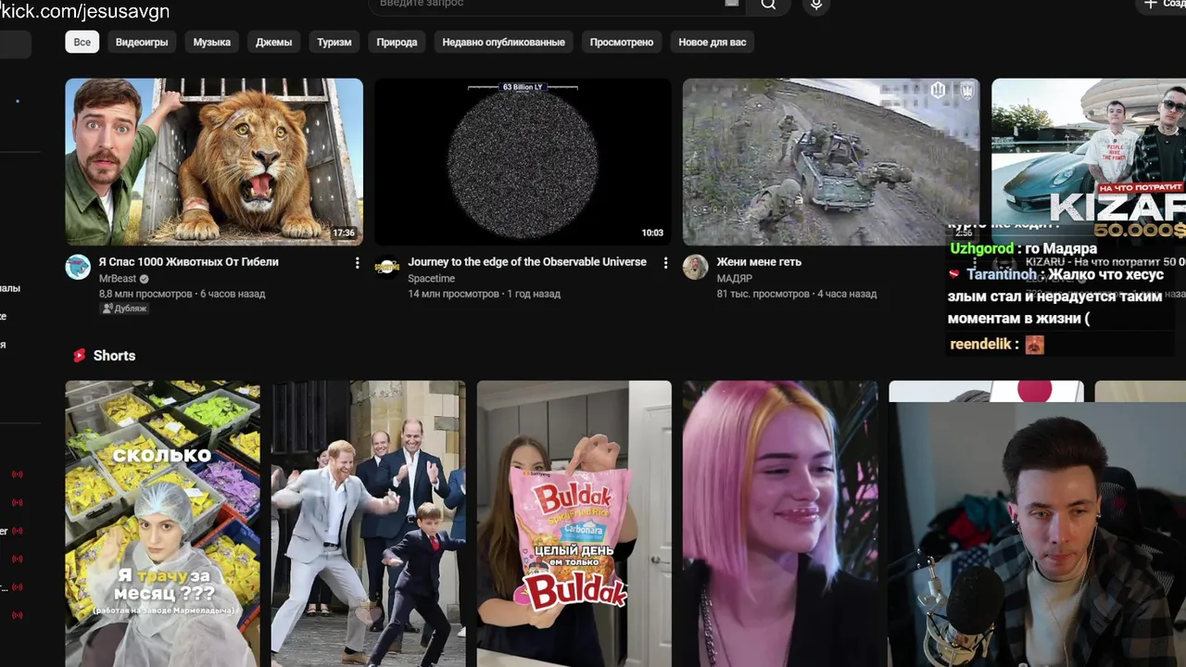Image resolution: width=1186 pixels, height=667 pixels.
Task: Click '8,8 млн просмотров • 6 часов назад'
Action: [x=183, y=294]
